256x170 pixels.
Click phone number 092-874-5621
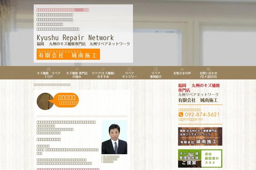point(202,114)
